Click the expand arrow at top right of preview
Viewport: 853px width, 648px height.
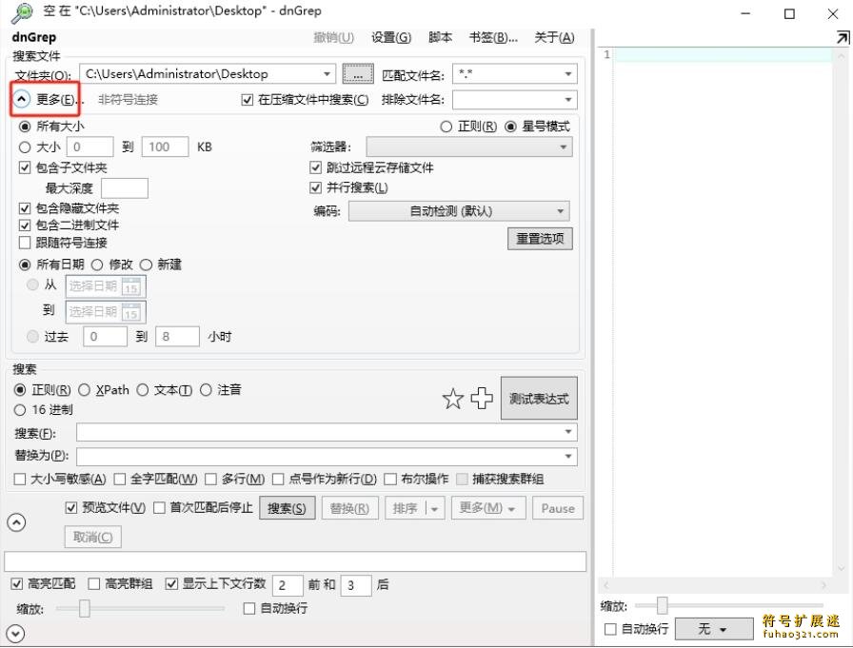pos(842,36)
